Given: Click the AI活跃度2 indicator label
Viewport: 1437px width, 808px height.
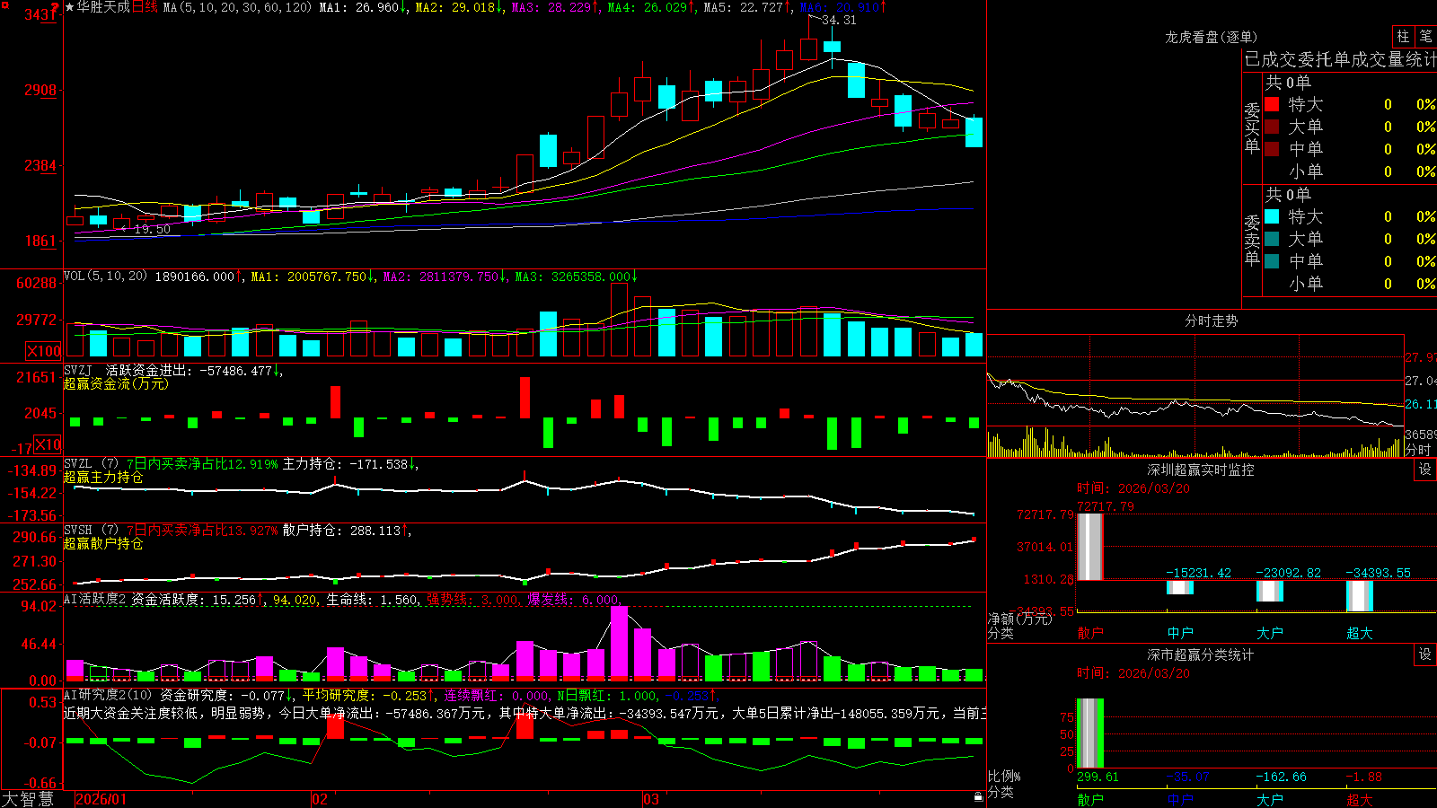Looking at the screenshot, I should tap(95, 599).
